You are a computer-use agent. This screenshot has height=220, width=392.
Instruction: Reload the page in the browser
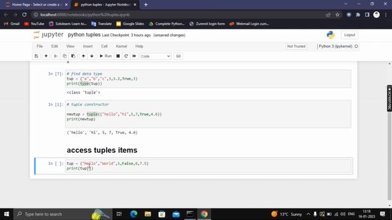[x=24, y=15]
